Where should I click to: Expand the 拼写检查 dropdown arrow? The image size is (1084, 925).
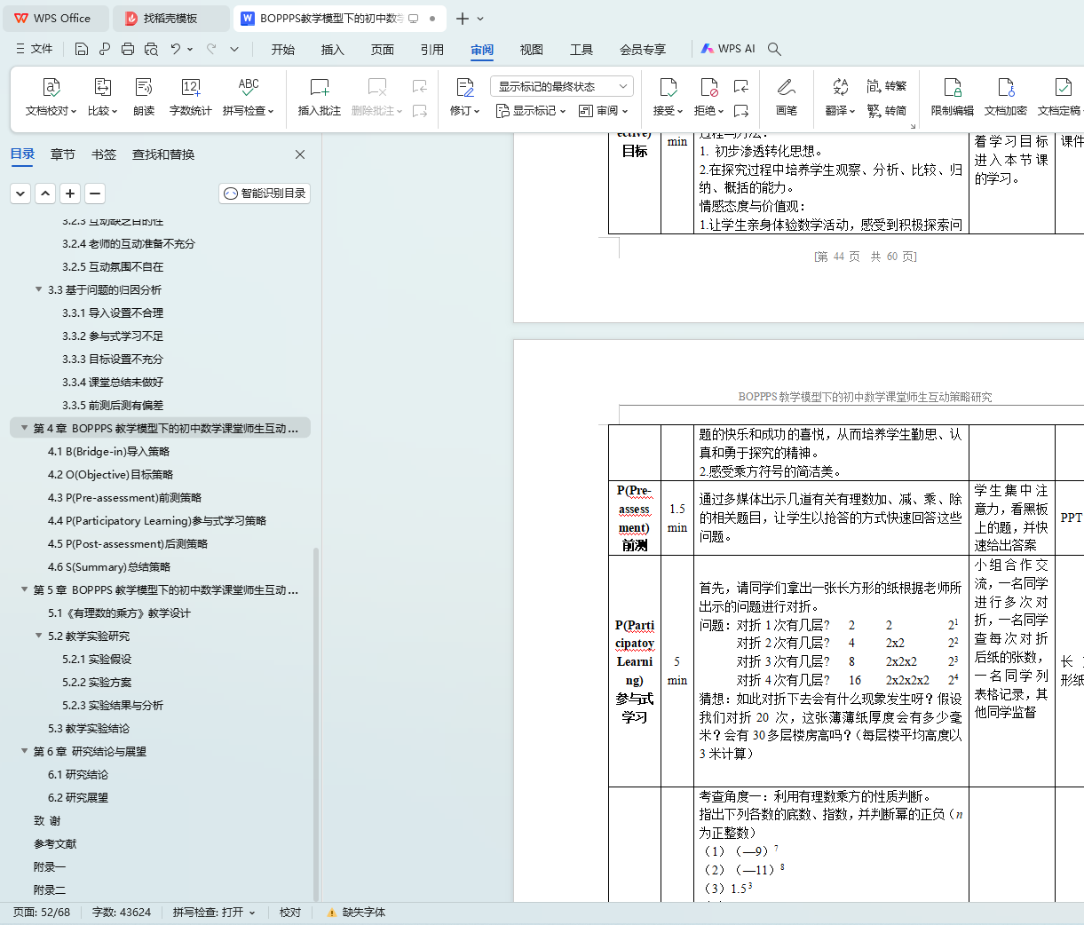coord(271,112)
